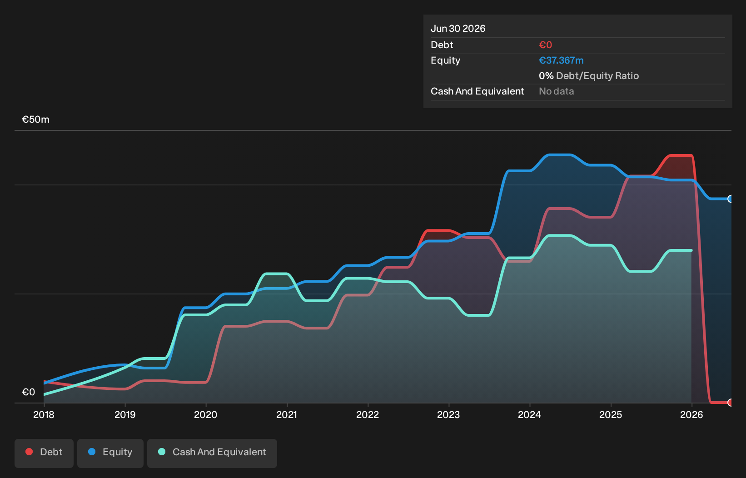Select the blue Equity endpoint marker
Viewport: 746px width, 478px height.
coord(731,199)
